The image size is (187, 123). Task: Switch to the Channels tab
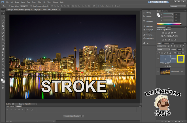(166, 43)
